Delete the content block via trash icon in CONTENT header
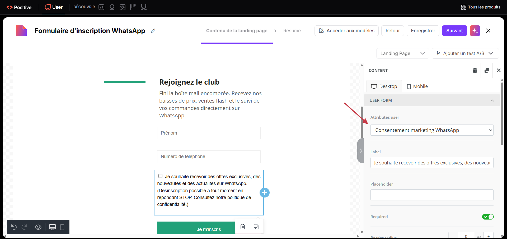 coord(475,70)
